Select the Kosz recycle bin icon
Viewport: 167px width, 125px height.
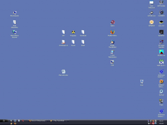(142, 82)
